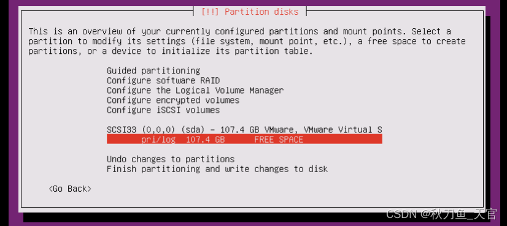Click the FREE SPACE label text

tap(279, 140)
